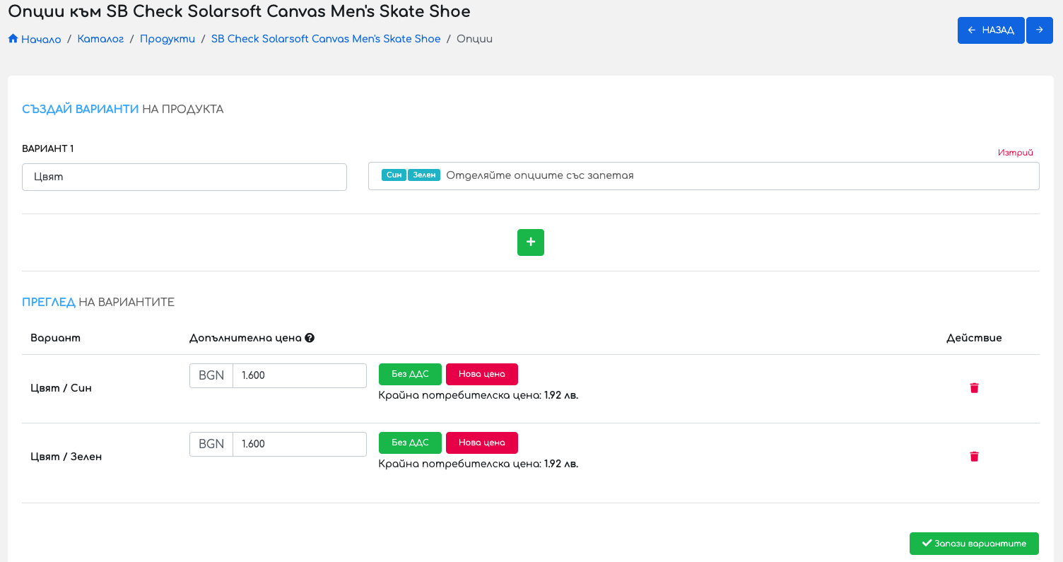This screenshot has height=562, width=1063.
Task: Open SB Check Solarsoft product breadcrumb link
Action: [x=326, y=39]
